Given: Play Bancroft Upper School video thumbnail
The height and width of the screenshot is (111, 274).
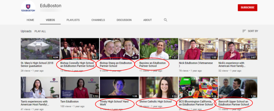Looking at the screenshot, I should 238,88.
